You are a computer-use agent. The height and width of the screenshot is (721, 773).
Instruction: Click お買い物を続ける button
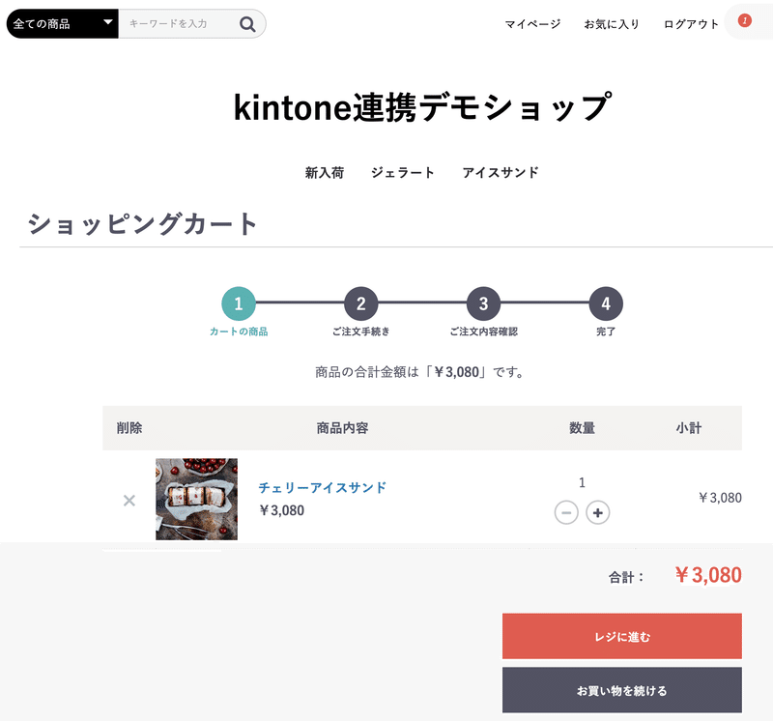(622, 690)
